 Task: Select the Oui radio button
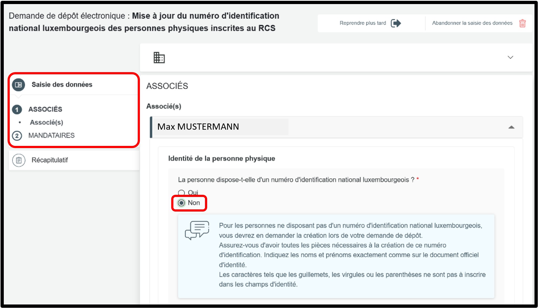181,193
